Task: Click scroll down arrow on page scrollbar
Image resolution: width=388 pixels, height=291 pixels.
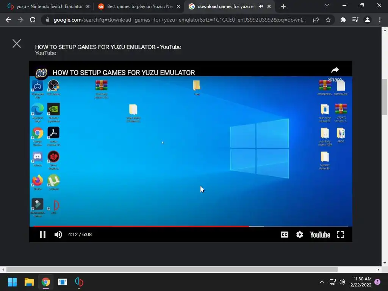Action: (385, 263)
